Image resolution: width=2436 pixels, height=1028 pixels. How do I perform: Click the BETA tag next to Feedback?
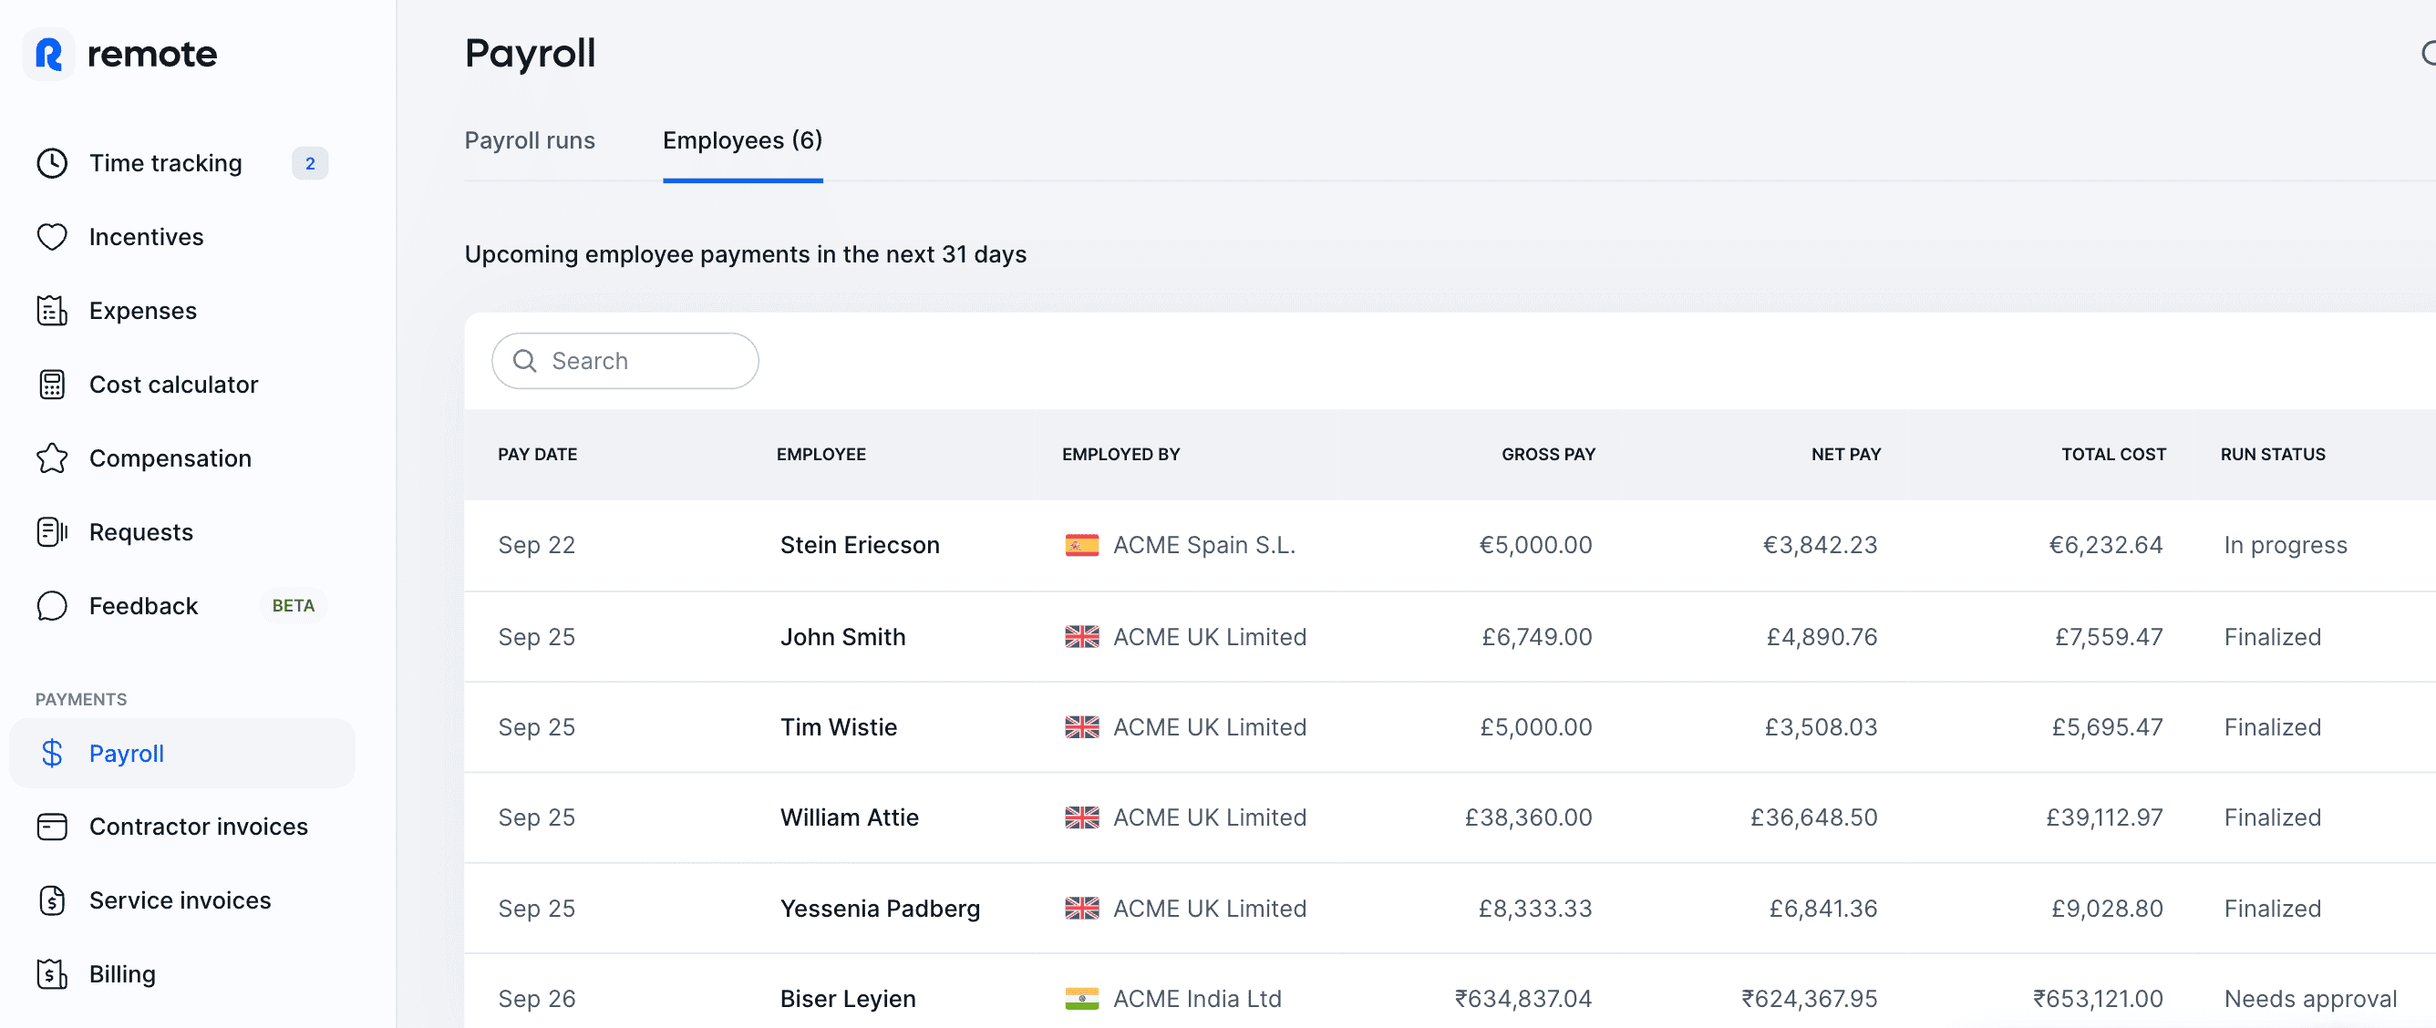point(294,605)
